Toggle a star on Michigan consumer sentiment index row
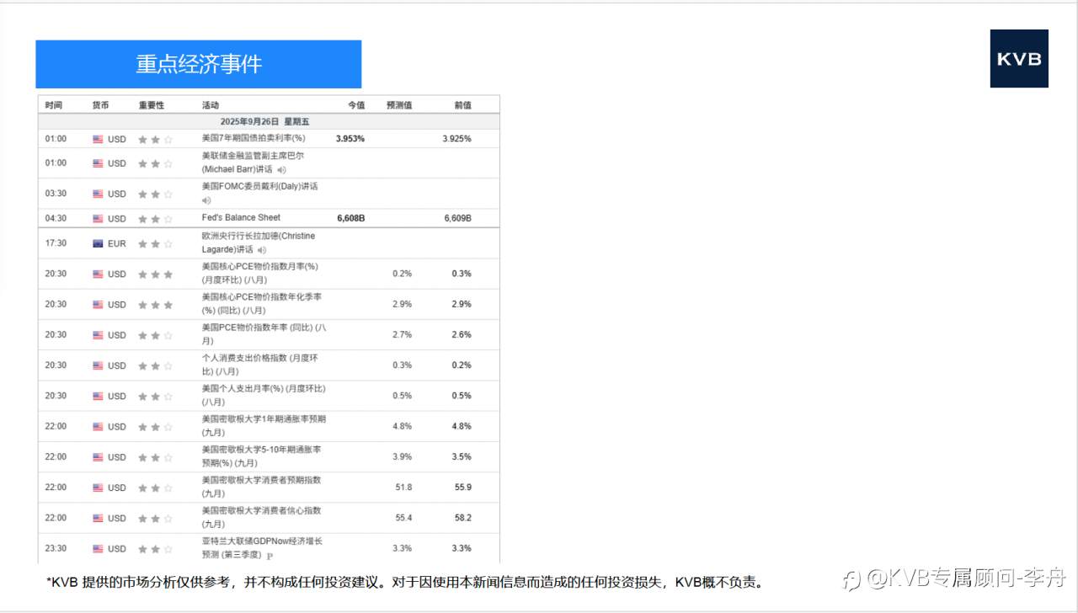This screenshot has width=1078, height=613. click(156, 518)
